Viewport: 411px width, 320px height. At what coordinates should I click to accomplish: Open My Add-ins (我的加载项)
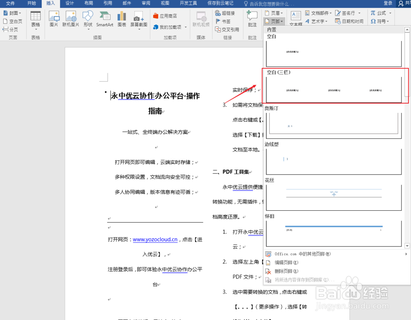pos(170,27)
